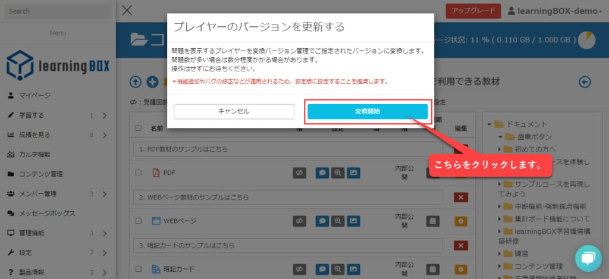Click the blue plus add icon

tap(152, 81)
